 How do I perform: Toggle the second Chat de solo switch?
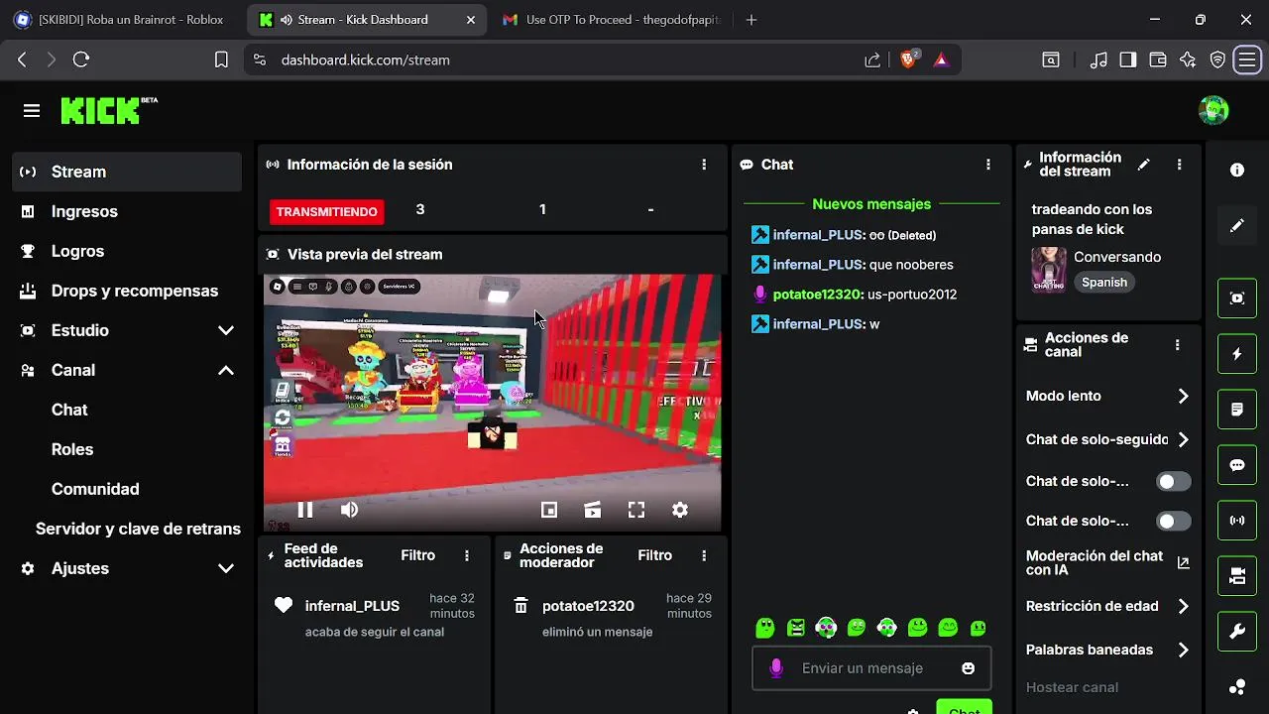click(1174, 522)
